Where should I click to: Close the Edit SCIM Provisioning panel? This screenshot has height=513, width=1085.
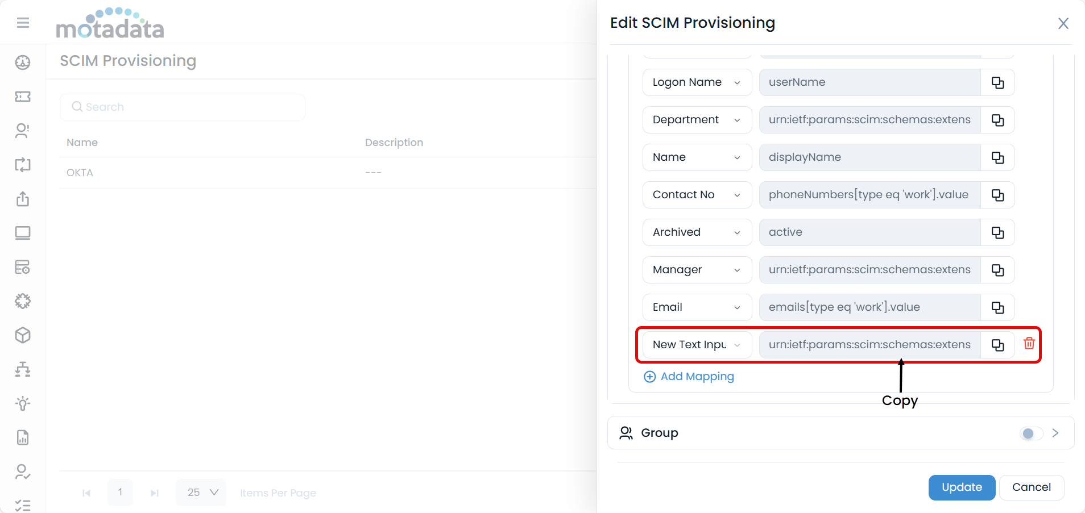1063,23
